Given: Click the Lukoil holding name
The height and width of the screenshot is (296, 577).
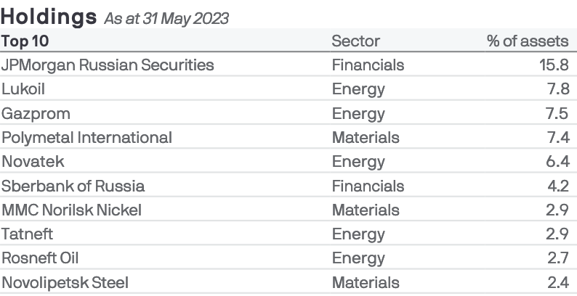Looking at the screenshot, I should pyautogui.click(x=25, y=89).
